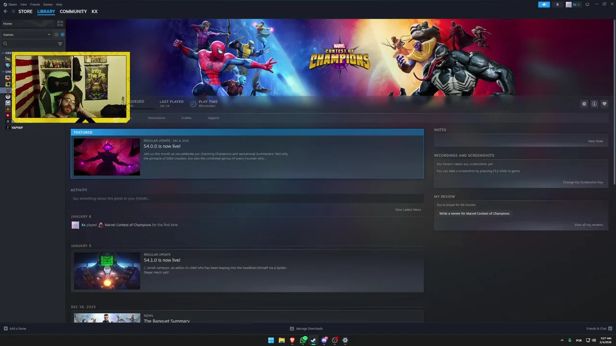Open Marvel Contest of Champions activity link

[128, 225]
